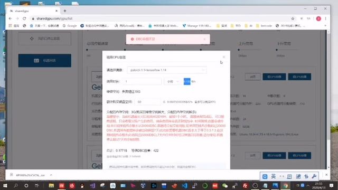
Task: Expand the downloaded file options chevron
Action: coord(51,175)
